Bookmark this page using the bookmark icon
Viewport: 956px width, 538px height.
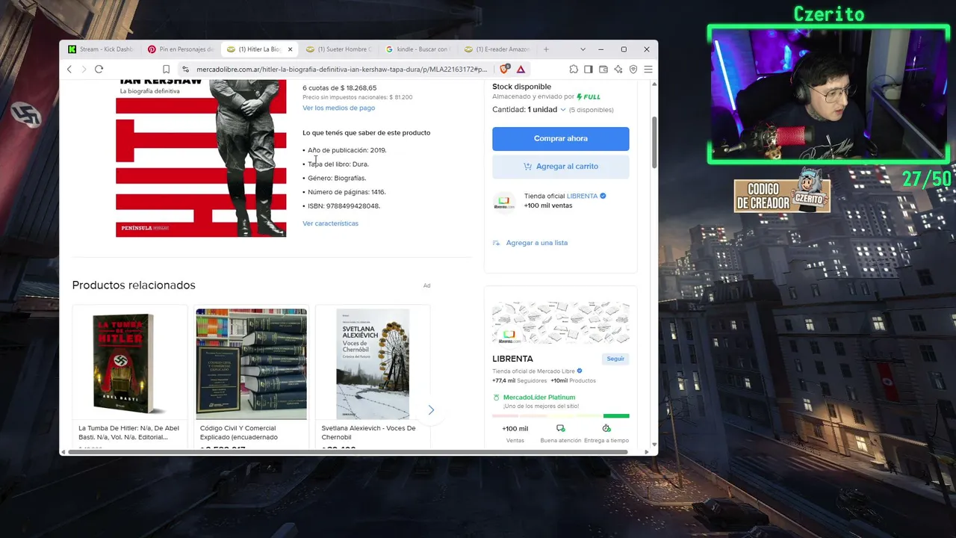pyautogui.click(x=166, y=69)
